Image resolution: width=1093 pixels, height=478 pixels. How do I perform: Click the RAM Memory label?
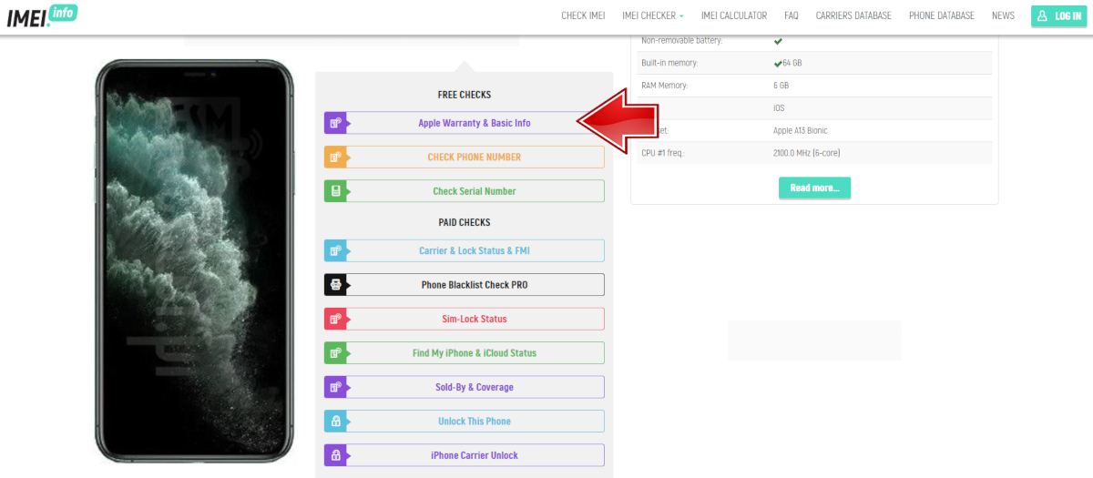point(665,86)
